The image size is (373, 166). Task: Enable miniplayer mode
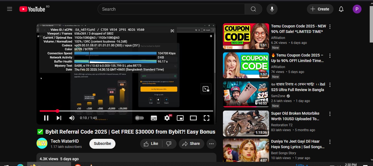[x=180, y=118]
